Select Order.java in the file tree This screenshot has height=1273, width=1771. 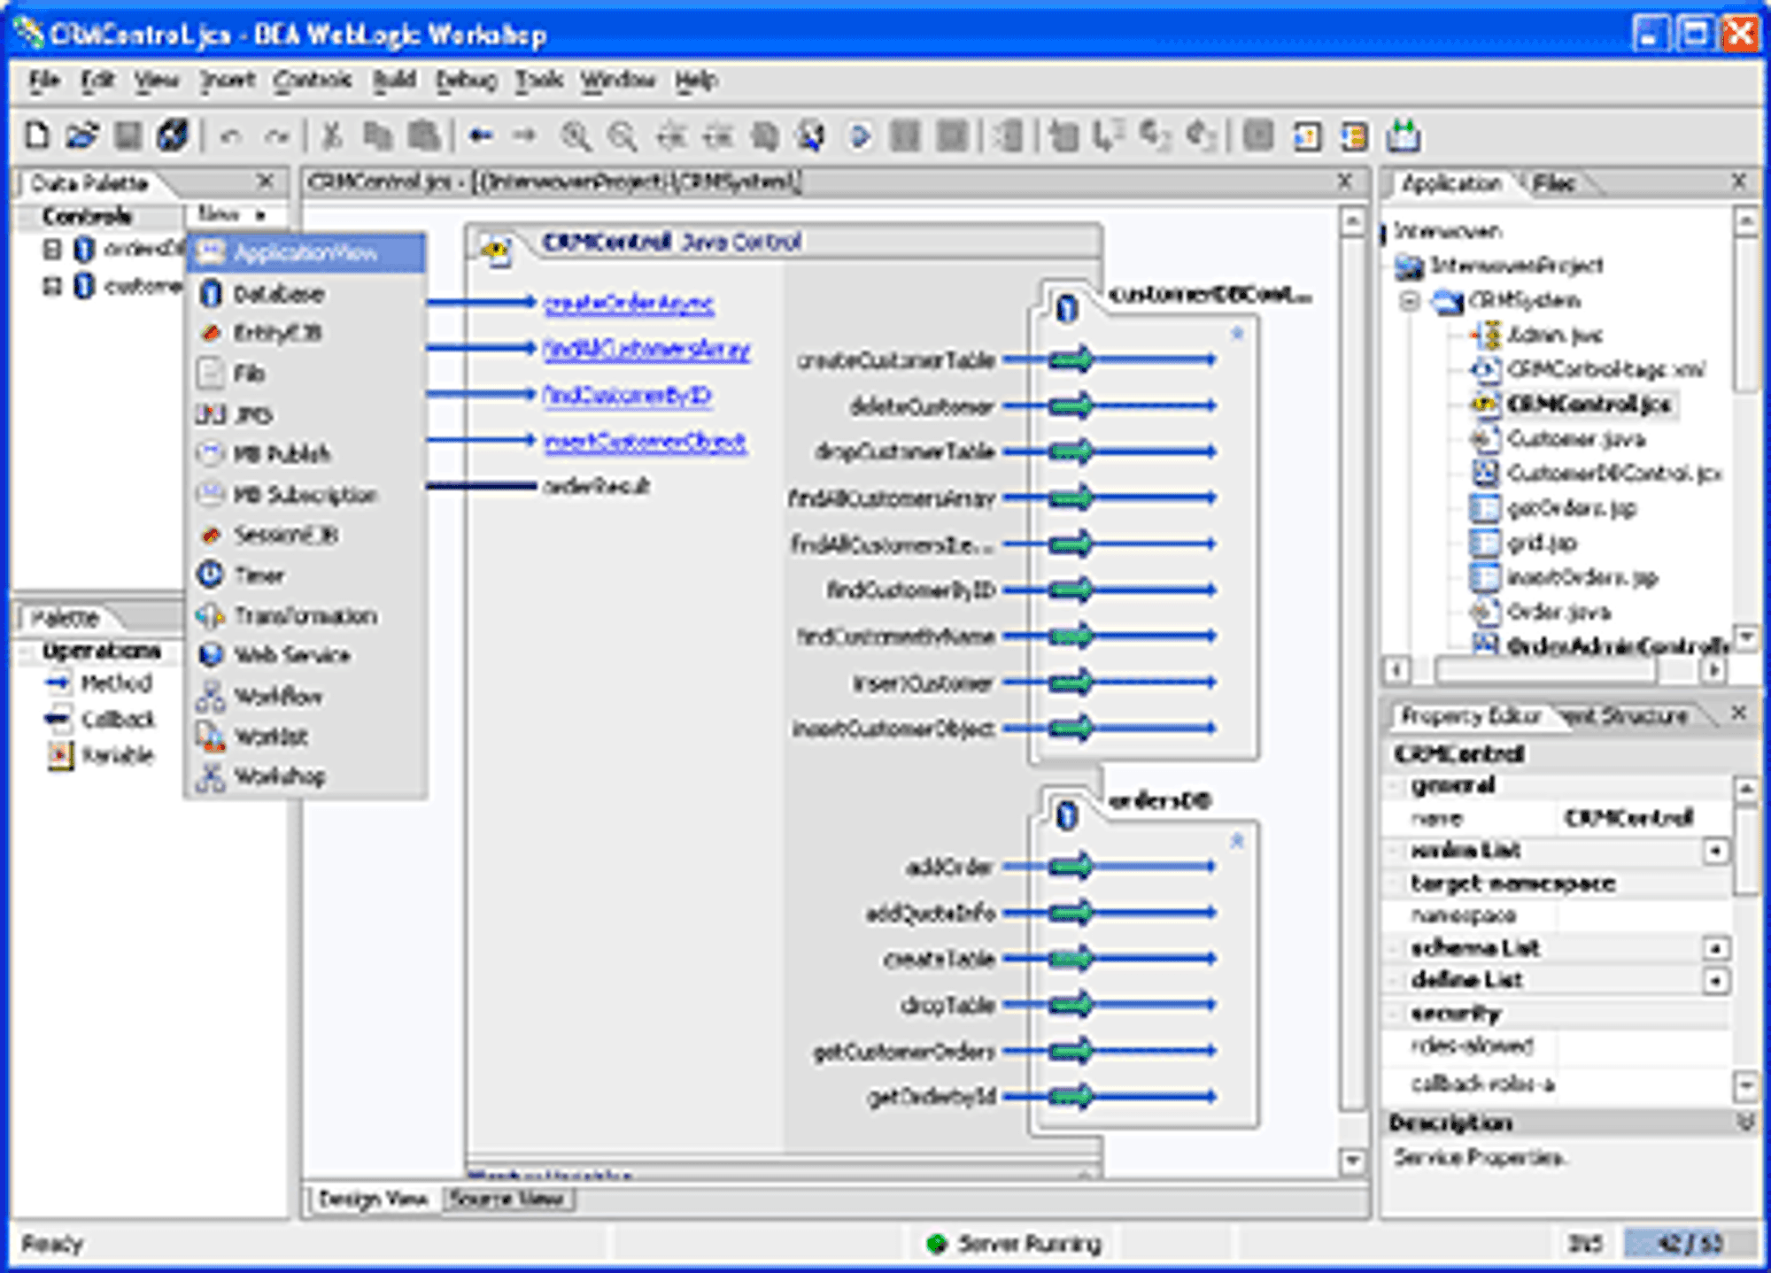point(1558,612)
